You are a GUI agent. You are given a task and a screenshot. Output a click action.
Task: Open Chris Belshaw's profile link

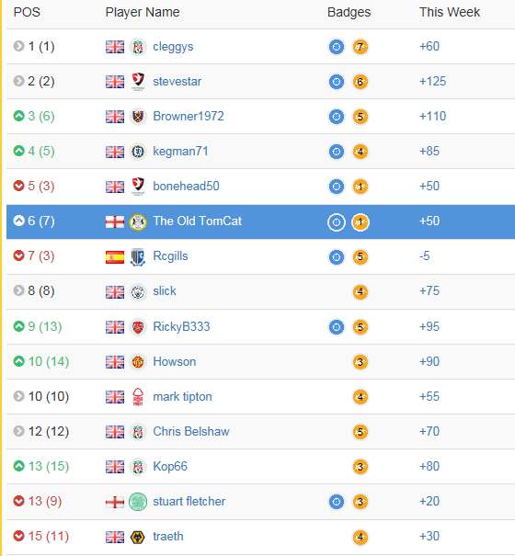tap(191, 432)
